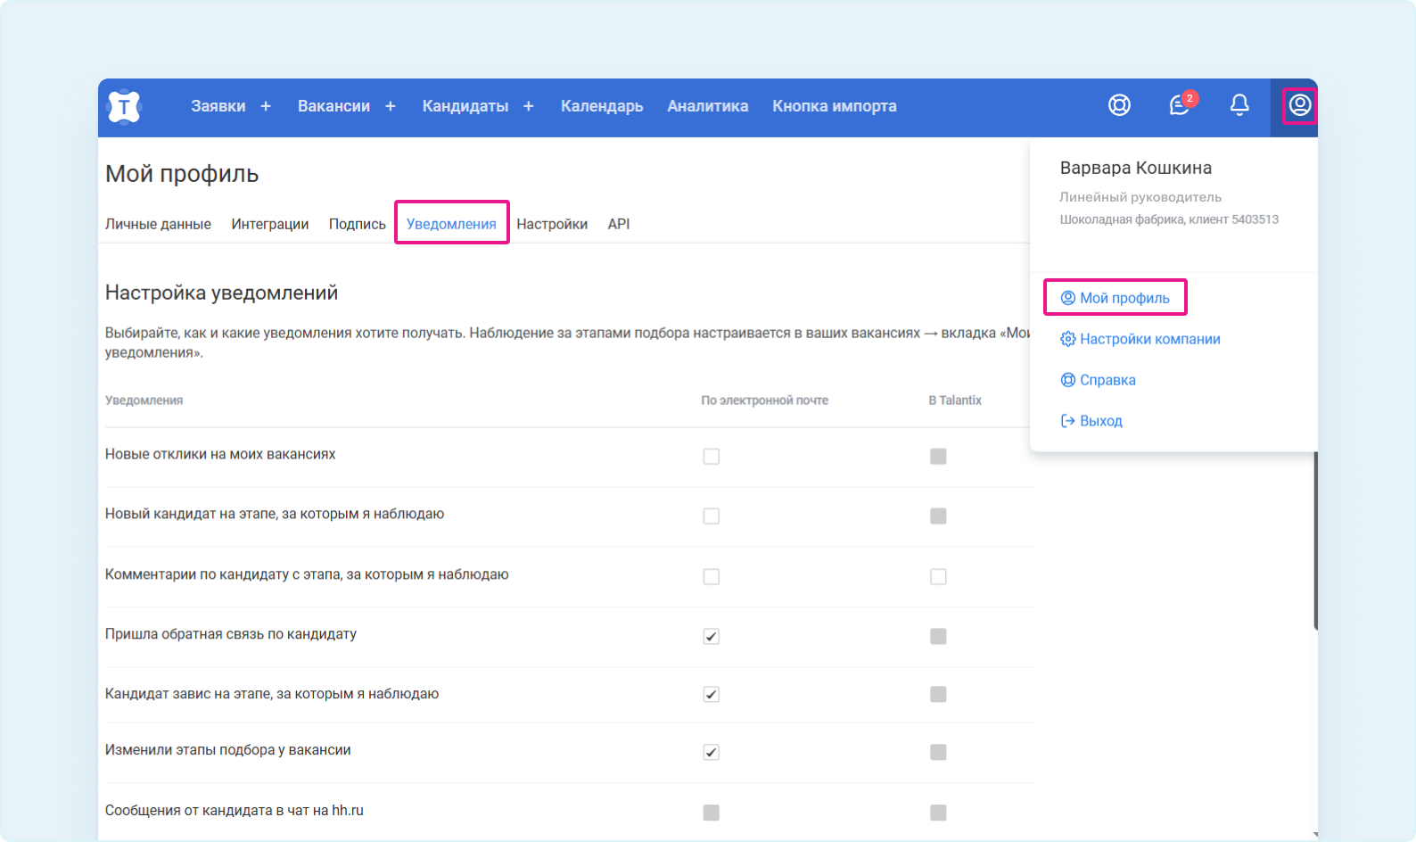Viewport: 1416px width, 842px height.
Task: Open the help lifebuoy icon in header
Action: 1119,105
